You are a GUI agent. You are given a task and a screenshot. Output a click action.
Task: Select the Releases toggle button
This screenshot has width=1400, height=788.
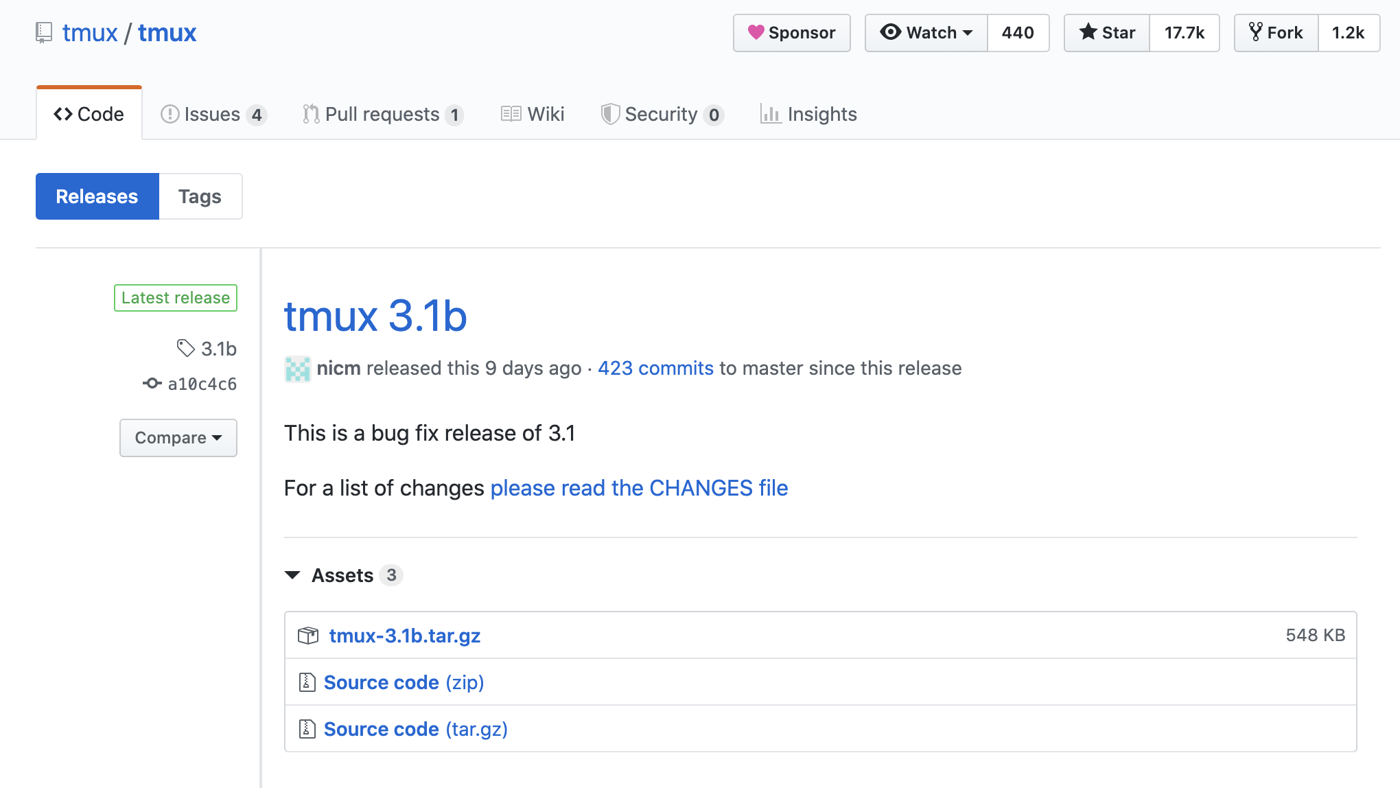click(x=97, y=196)
